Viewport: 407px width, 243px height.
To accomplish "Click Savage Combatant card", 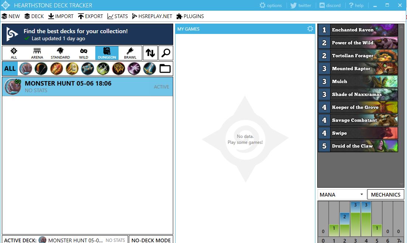I will pyautogui.click(x=358, y=120).
